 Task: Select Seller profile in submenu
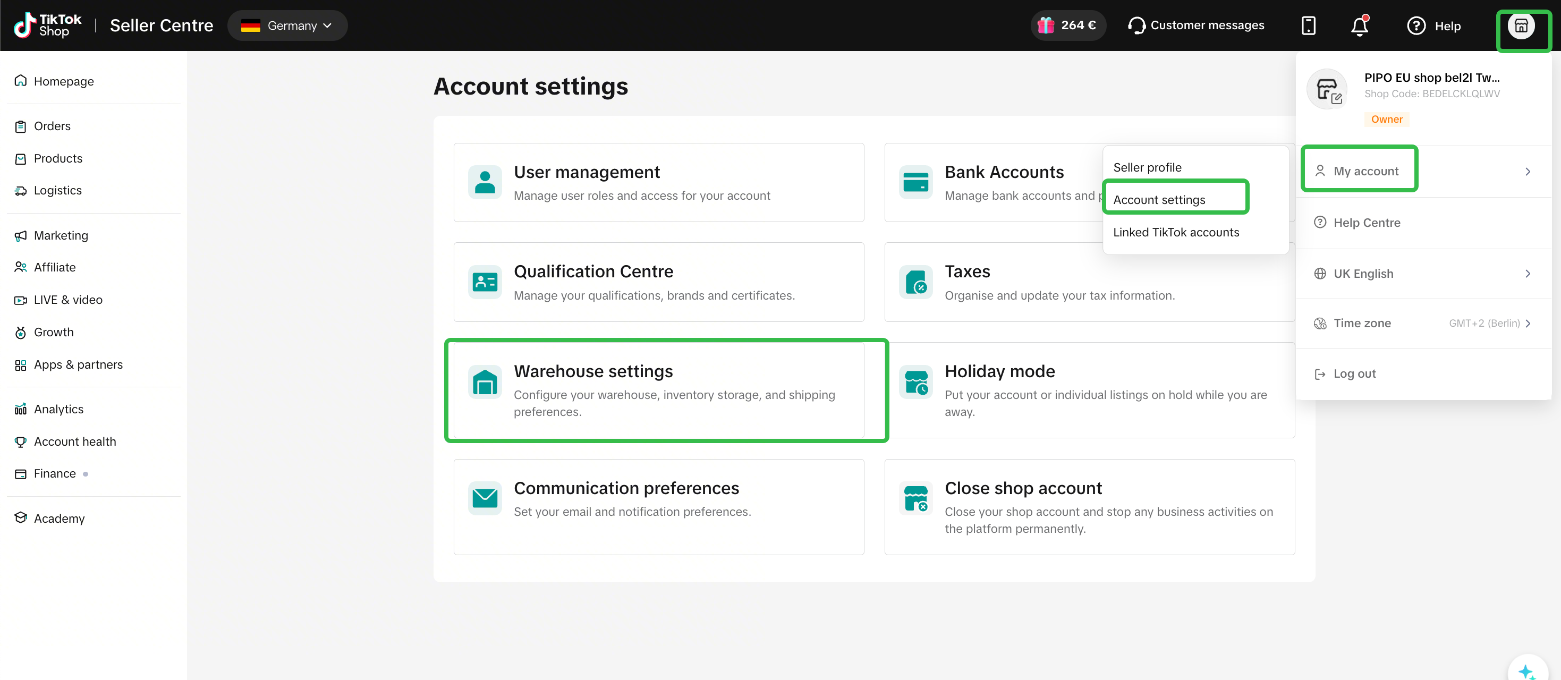click(1147, 167)
